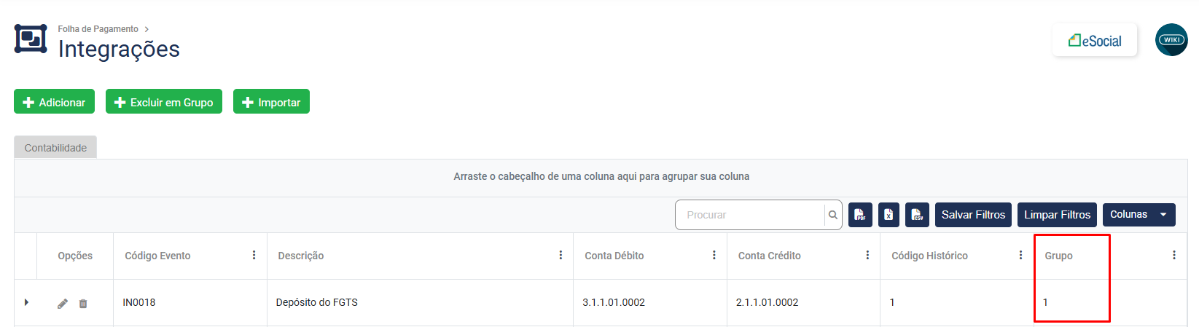Open Descrição column options menu
Image resolution: width=1199 pixels, height=327 pixels.
(561, 255)
